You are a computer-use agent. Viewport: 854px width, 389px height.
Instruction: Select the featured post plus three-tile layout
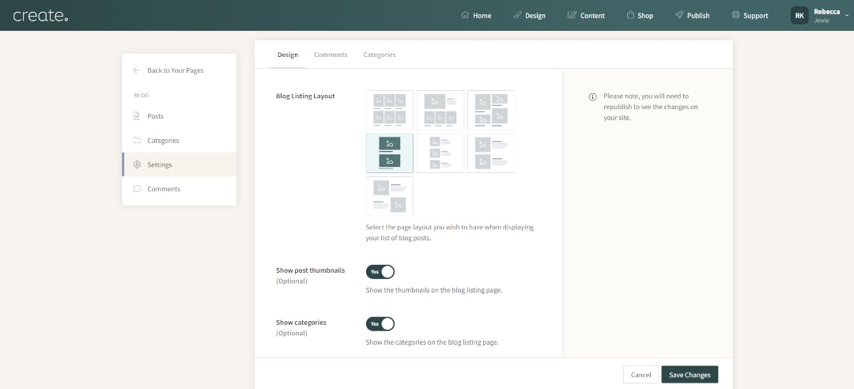point(440,110)
